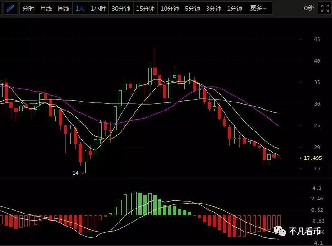Click the 30 price axis label
The height and width of the screenshot is (246, 332).
pyautogui.click(x=317, y=104)
